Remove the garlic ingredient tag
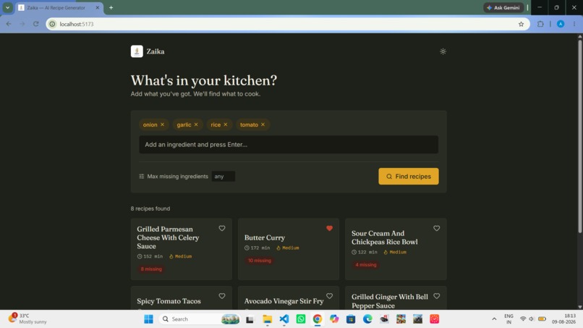 click(x=196, y=125)
